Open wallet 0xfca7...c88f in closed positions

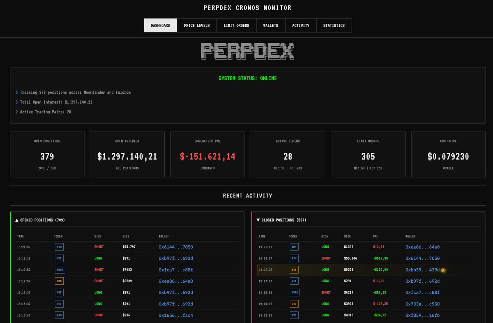pos(422,293)
